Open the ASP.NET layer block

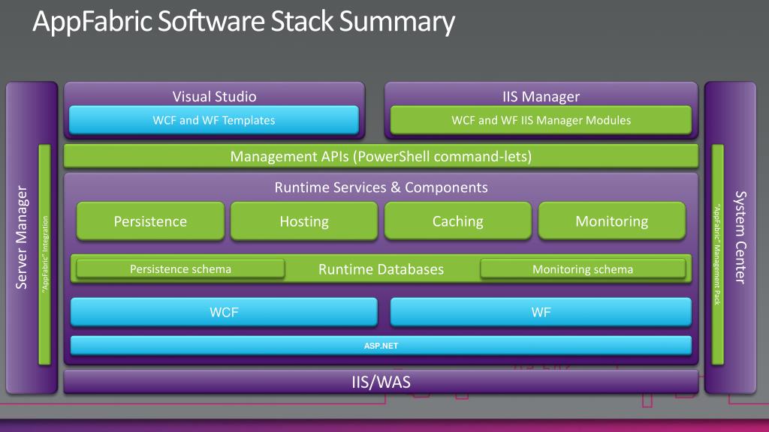[380, 346]
